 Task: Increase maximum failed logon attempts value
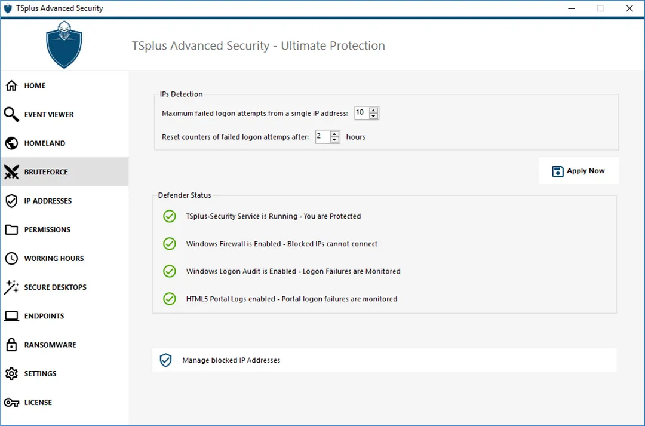(x=374, y=110)
